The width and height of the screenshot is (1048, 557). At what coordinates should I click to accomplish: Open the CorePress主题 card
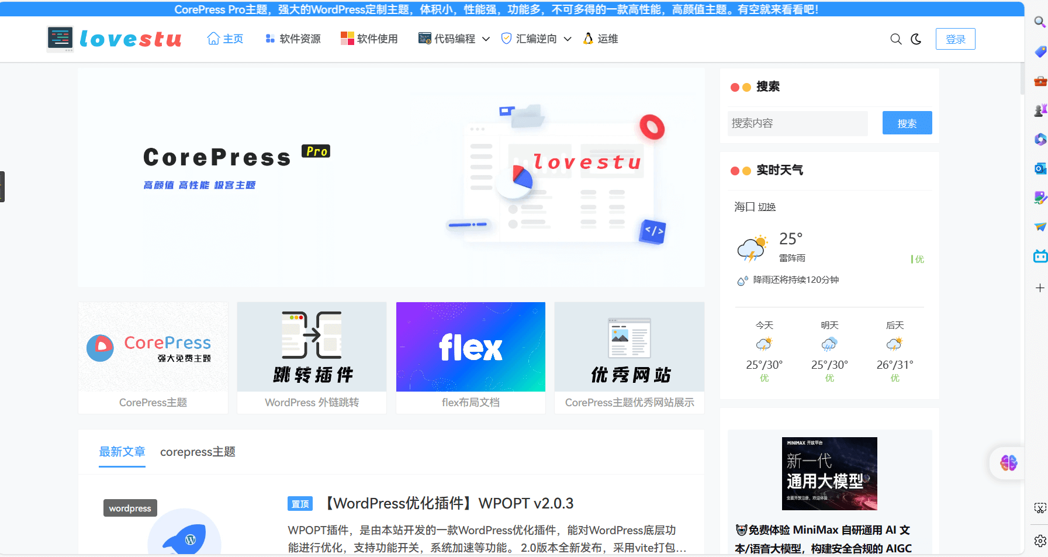[x=153, y=358]
